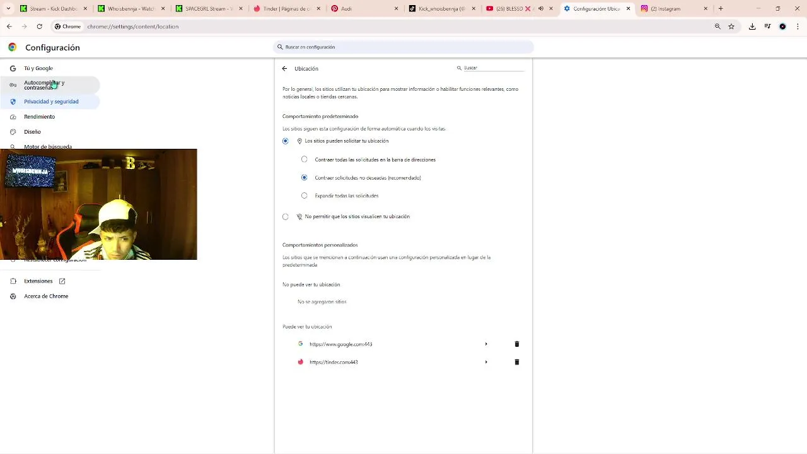Viewport: 807px width, 454px height.
Task: Select 'Contraer todas las solicitudes' radio
Action: pyautogui.click(x=305, y=160)
